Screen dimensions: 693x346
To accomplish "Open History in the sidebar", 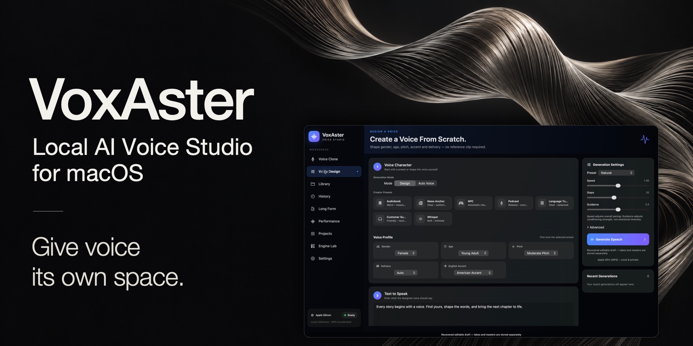I will point(334,196).
